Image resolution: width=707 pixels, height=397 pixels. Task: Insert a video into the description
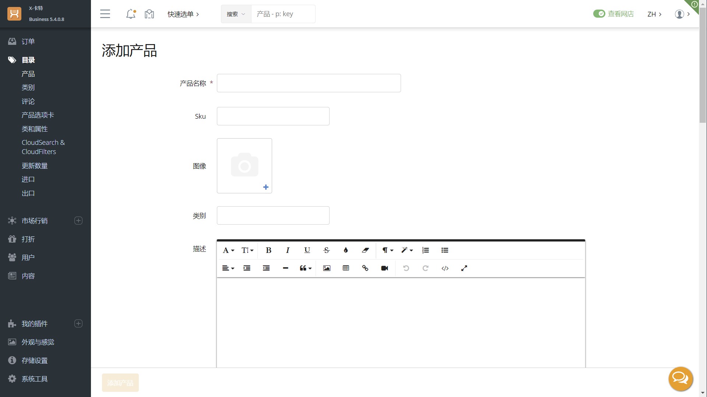click(384, 268)
